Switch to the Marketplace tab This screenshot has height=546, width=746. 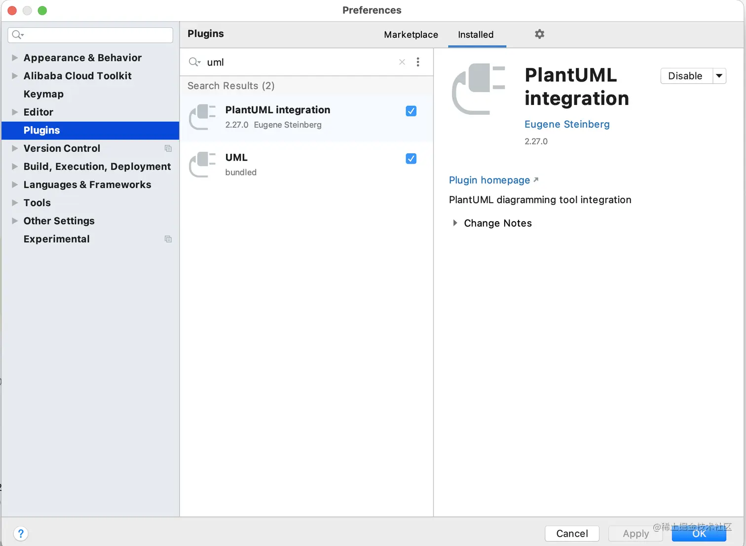[x=411, y=34]
